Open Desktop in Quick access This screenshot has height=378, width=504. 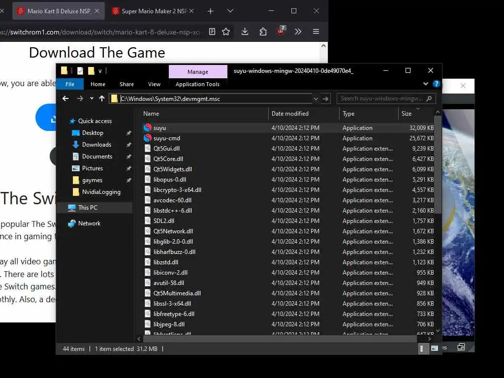point(93,133)
